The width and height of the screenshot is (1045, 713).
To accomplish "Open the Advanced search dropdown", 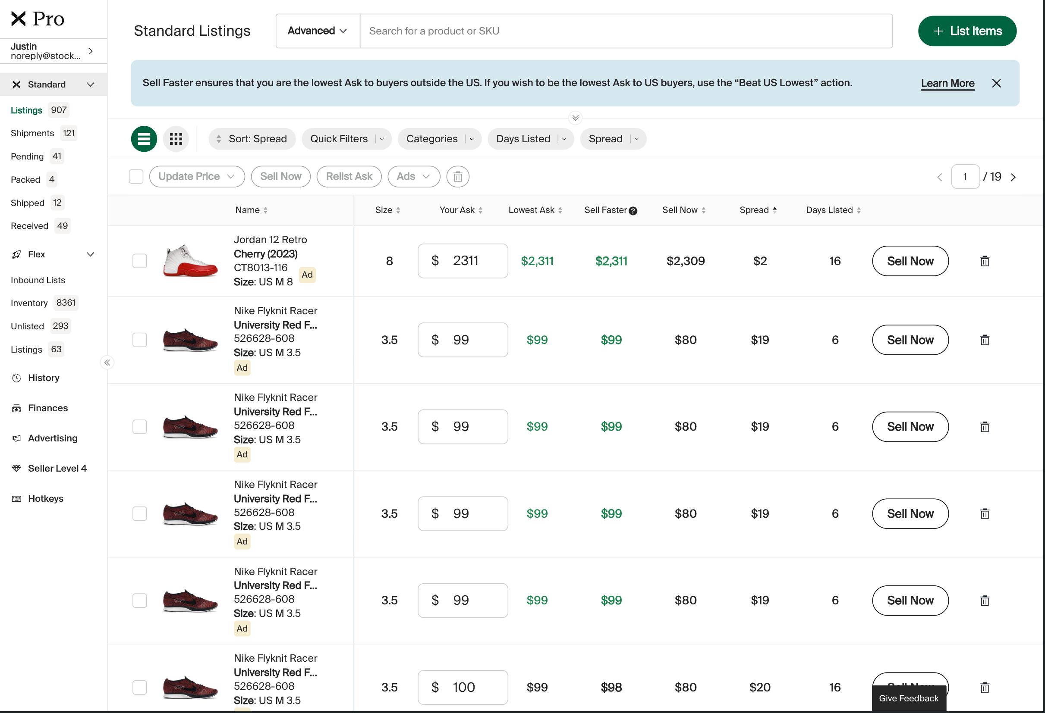I will tap(317, 31).
